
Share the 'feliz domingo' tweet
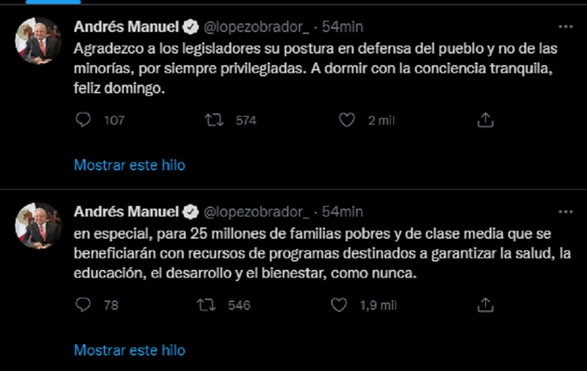(485, 120)
